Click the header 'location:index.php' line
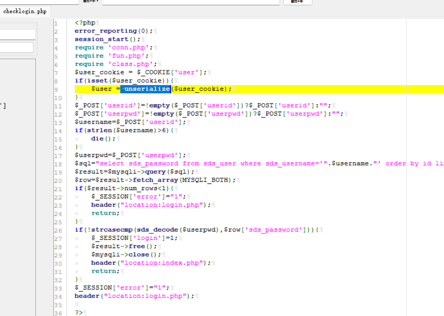Screen dimensions: 444x316 pyautogui.click(x=151, y=263)
